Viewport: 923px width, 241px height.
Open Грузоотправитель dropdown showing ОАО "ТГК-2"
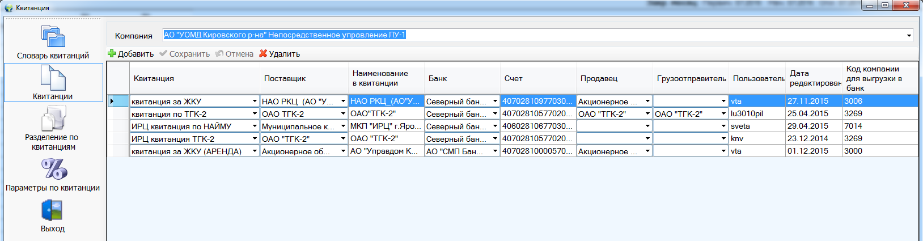click(723, 114)
